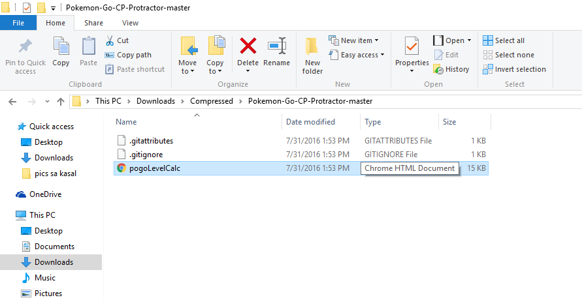Sort by Date modified column
Image resolution: width=582 pixels, height=302 pixels.
(x=310, y=122)
